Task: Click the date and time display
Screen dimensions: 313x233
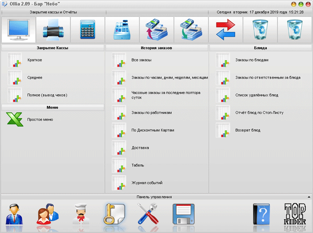Action: [x=260, y=12]
